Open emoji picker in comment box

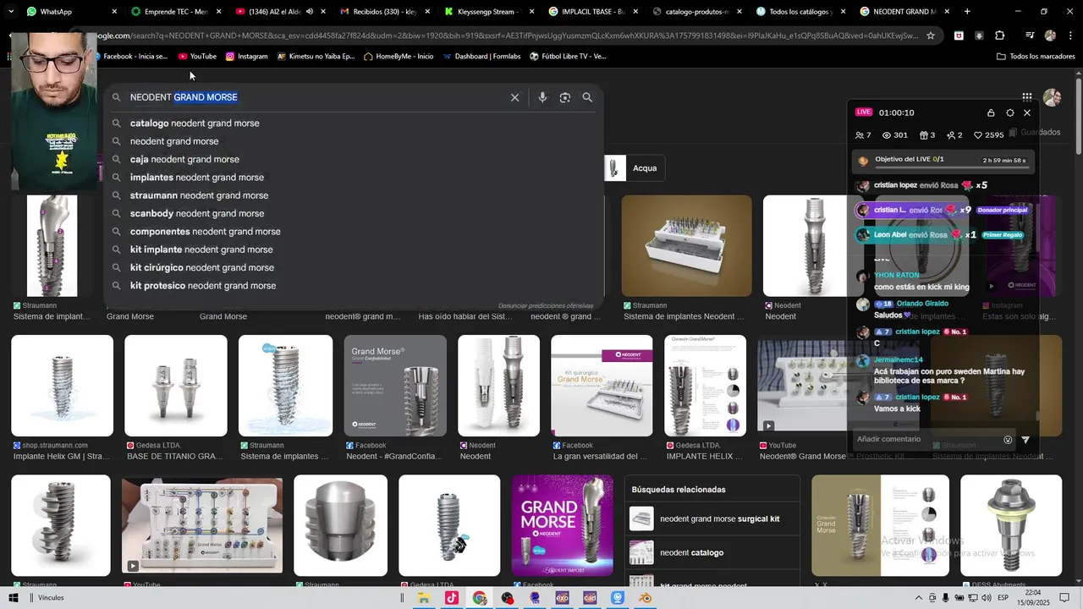pyautogui.click(x=1008, y=440)
